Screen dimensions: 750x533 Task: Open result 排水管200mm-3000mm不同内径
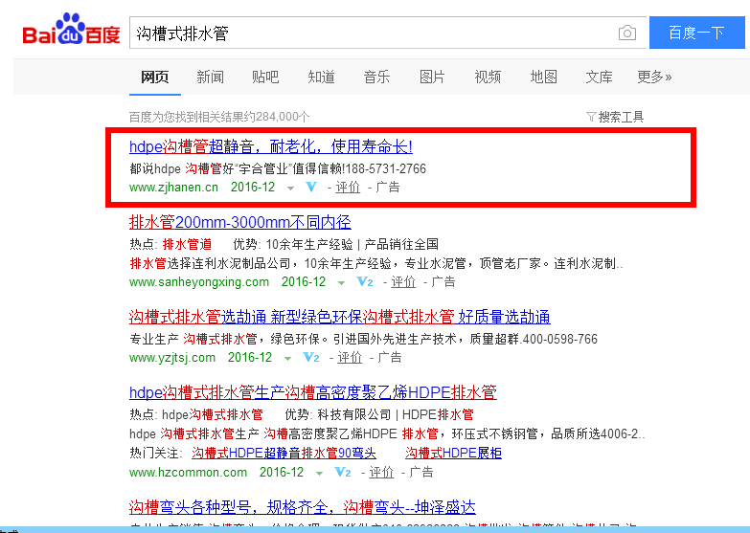click(x=240, y=222)
